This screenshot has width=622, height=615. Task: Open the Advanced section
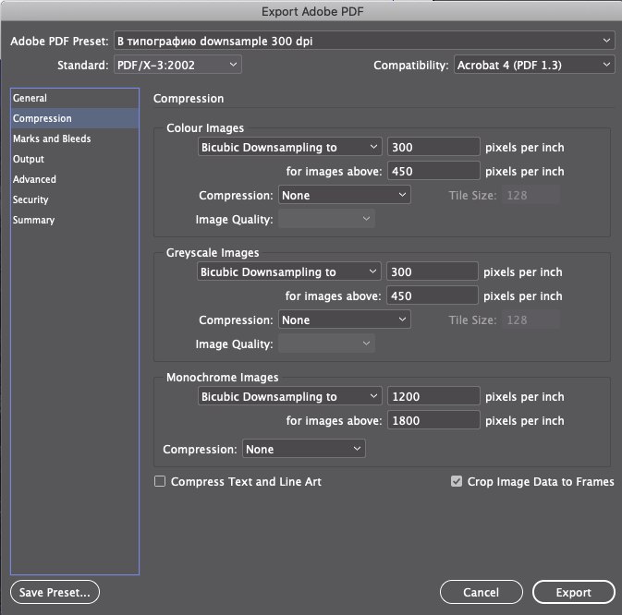pos(75,179)
